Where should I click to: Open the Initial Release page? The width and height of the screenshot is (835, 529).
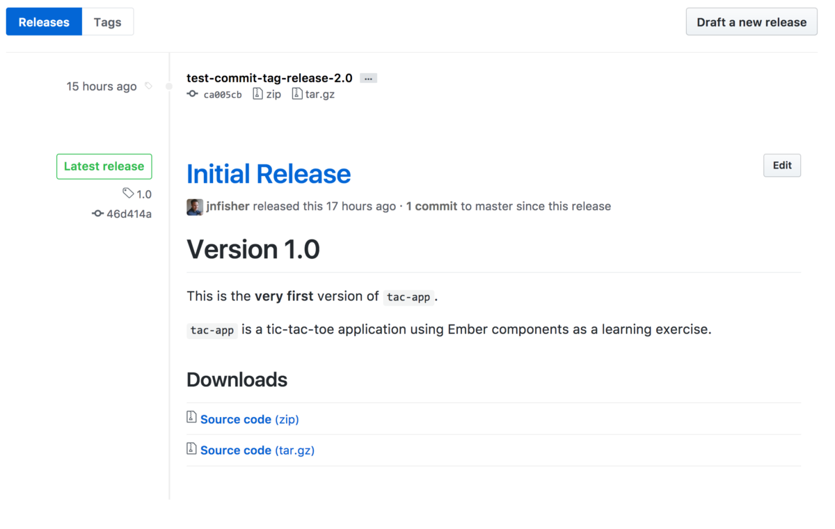point(269,174)
